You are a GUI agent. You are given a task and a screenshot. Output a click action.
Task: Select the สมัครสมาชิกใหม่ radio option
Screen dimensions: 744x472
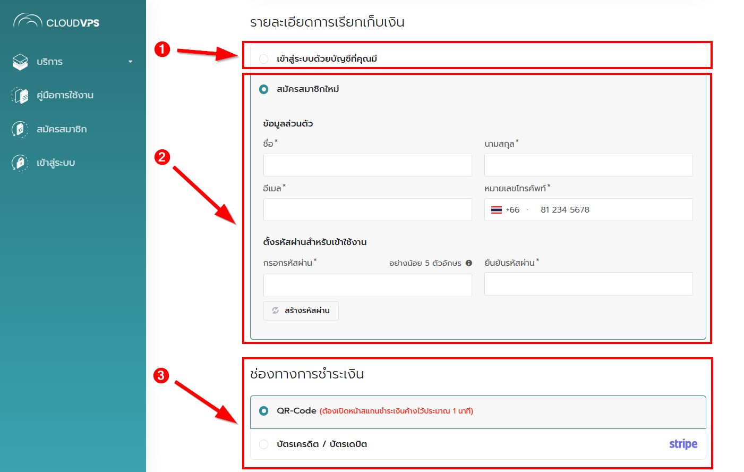[x=264, y=89]
